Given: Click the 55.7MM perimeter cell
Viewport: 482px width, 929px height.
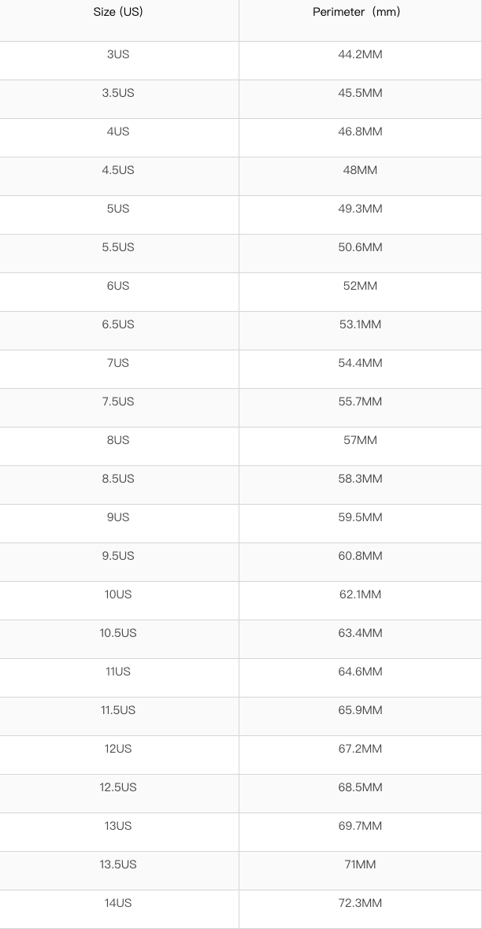Looking at the screenshot, I should tap(360, 402).
